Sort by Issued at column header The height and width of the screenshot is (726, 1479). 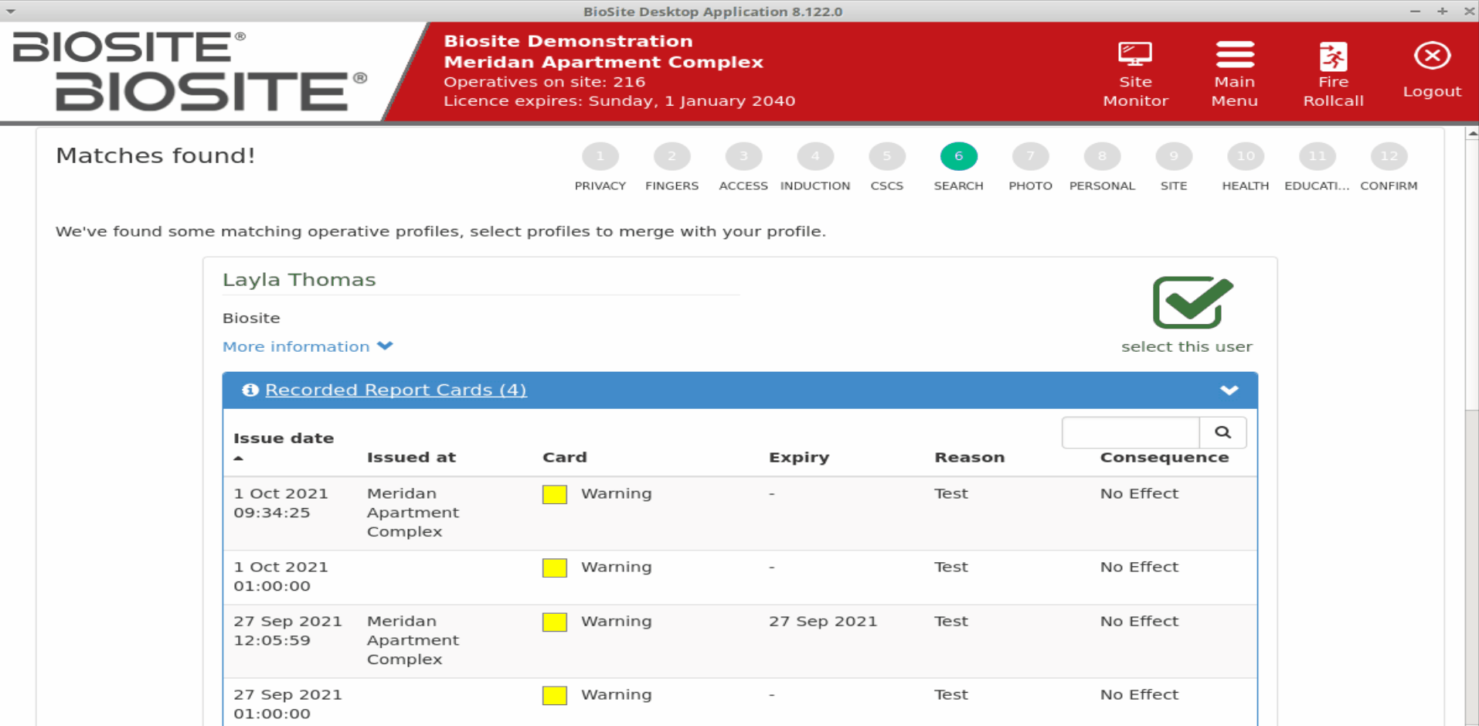pyautogui.click(x=411, y=457)
